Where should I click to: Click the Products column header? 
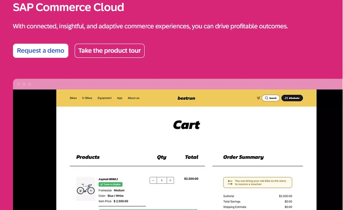88,157
